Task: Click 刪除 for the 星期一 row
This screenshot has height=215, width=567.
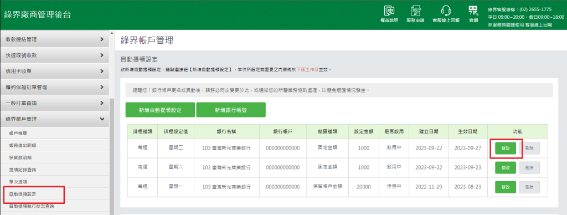Action: point(529,187)
